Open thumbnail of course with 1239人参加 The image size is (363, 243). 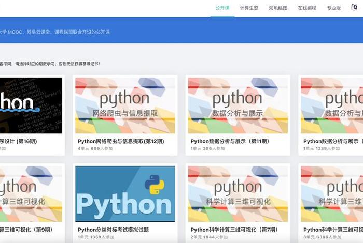coord(332,105)
